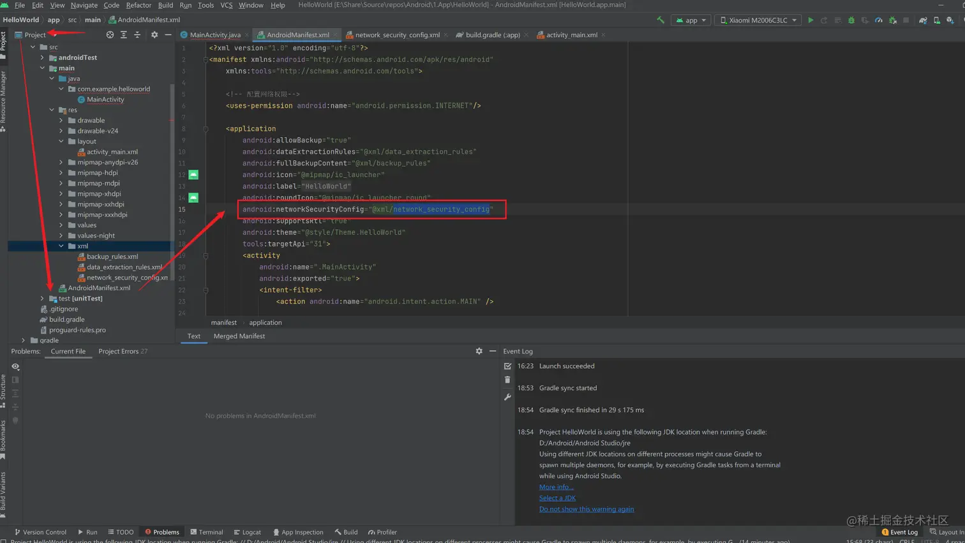Collapse application tag fold at line 8
965x543 pixels.
coord(206,129)
